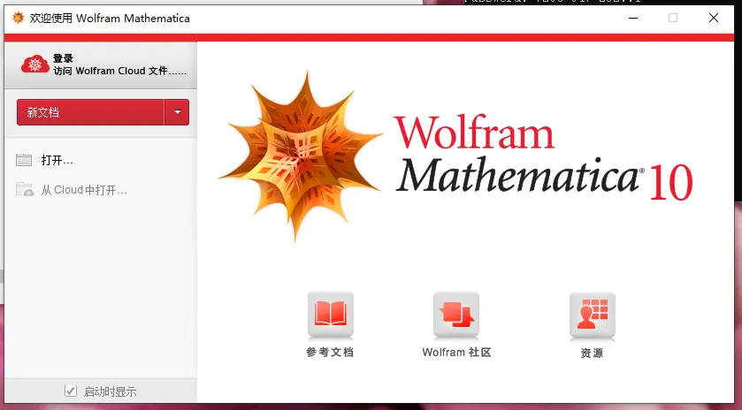742x410 pixels.
Task: Minimize the Wolfram Mathematica welcome window
Action: click(633, 18)
